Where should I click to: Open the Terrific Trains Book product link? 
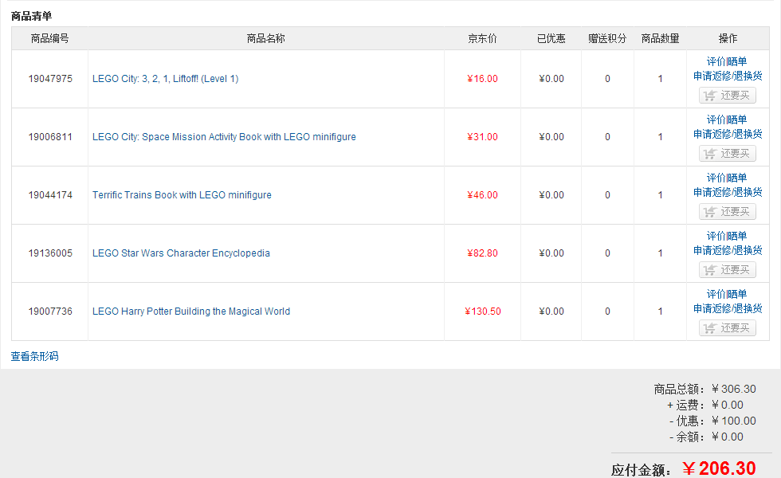tap(182, 194)
